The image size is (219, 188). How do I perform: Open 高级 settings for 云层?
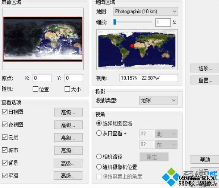click(x=68, y=138)
